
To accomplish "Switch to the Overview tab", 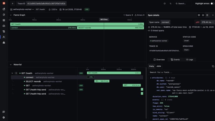I will click(x=159, y=60).
